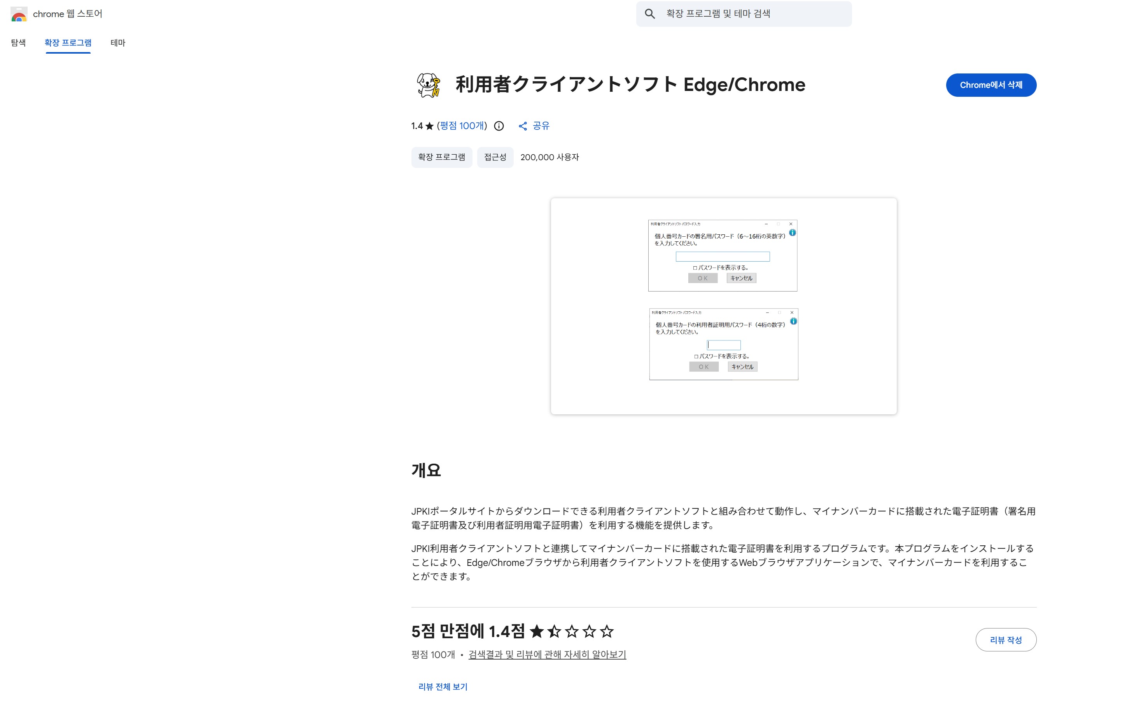Image resolution: width=1127 pixels, height=707 pixels.
Task: Open 검색결과 및 리뷰에 관해 자세히 알아보기 link
Action: 547,654
